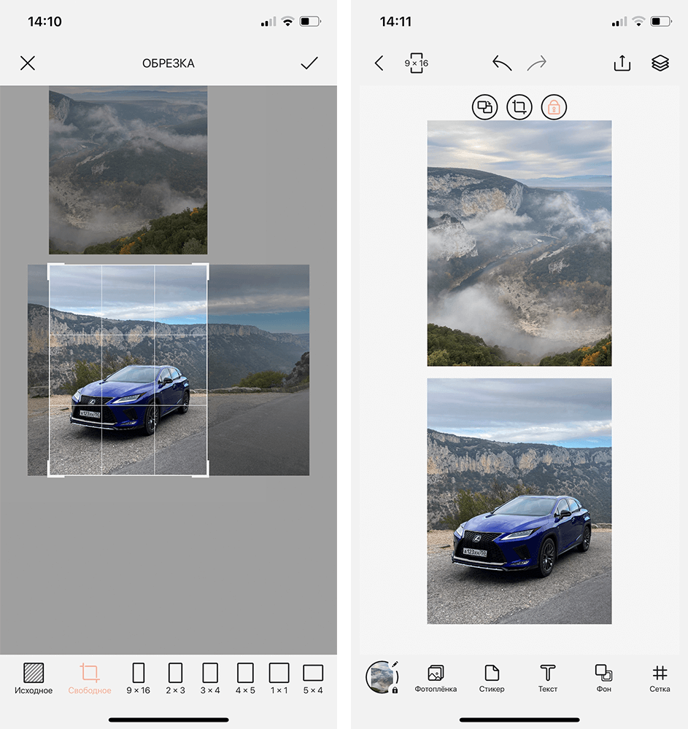
Task: Open the Фотоплёнка camera roll
Action: click(x=436, y=677)
